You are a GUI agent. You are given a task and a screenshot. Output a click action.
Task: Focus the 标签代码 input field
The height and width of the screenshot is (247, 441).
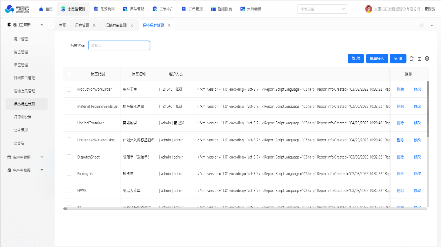119,45
